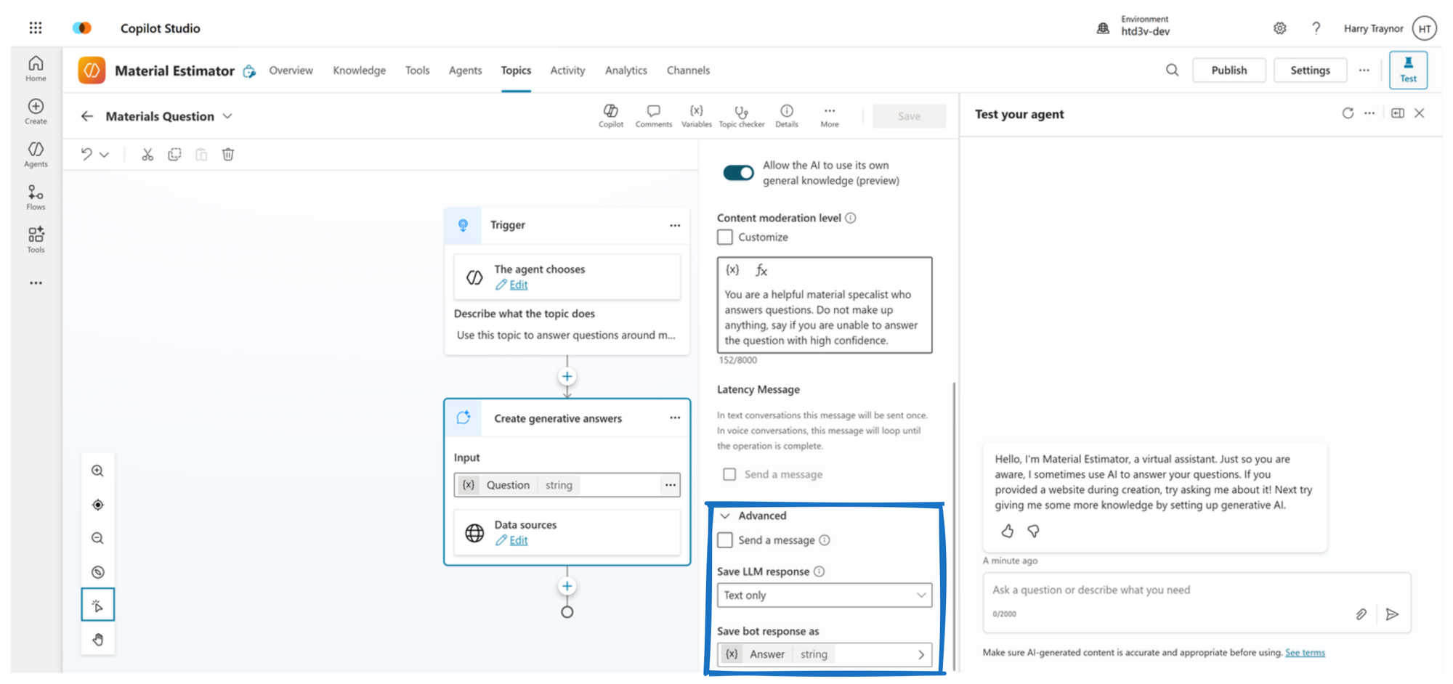Viewport: 1453px width, 684px height.
Task: Check the Customize moderation checkbox
Action: click(x=725, y=237)
